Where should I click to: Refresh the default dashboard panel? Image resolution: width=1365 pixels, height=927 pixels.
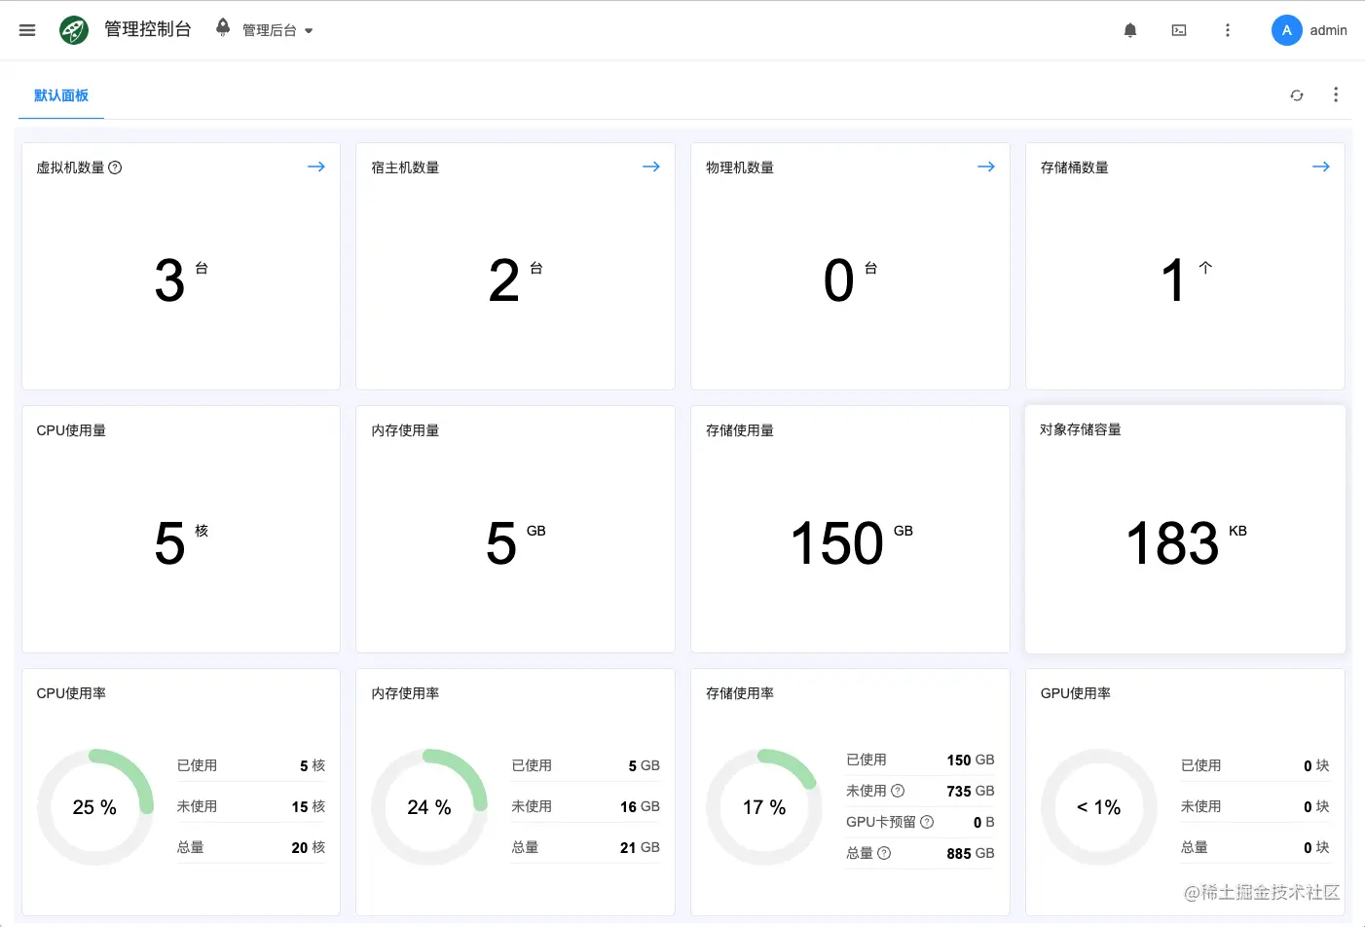(1297, 95)
